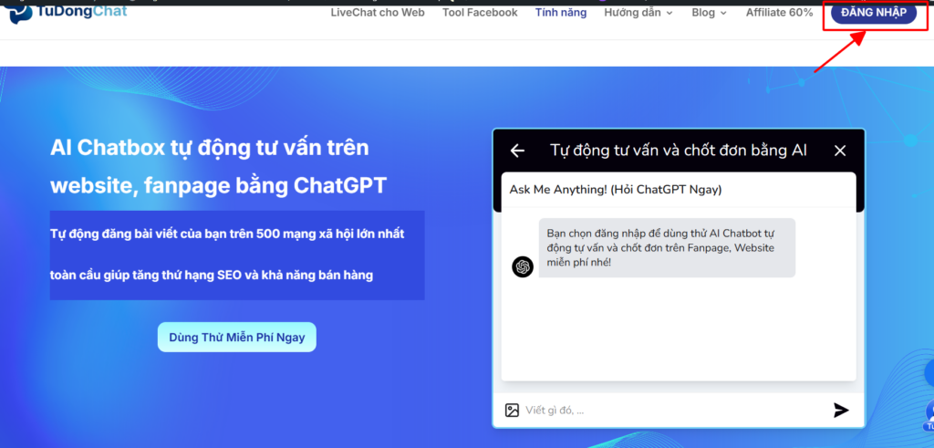Send message with paper plane icon

point(840,410)
